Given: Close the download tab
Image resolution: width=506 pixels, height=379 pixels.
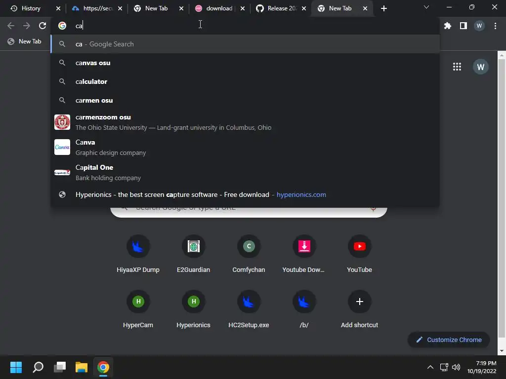Looking at the screenshot, I should point(242,8).
